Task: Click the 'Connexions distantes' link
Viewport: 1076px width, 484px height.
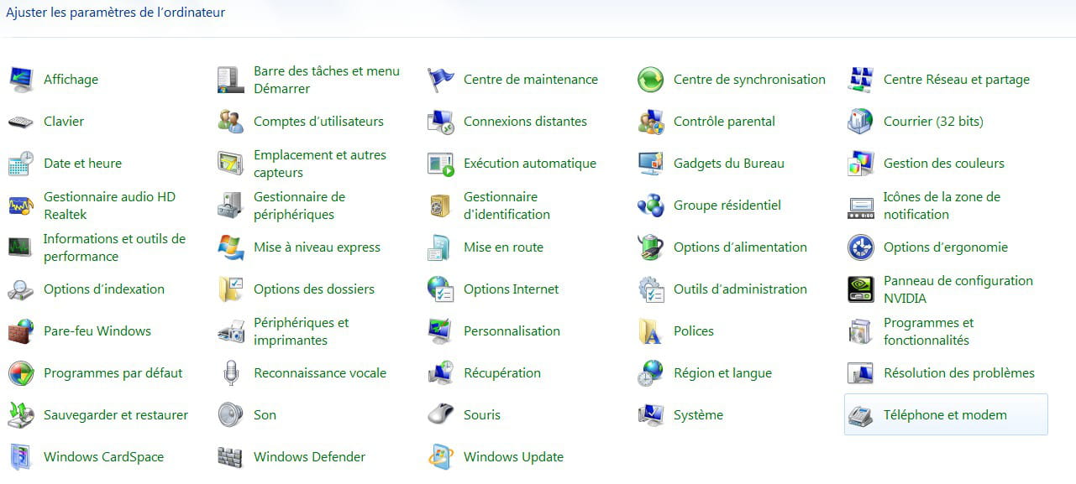Action: tap(526, 122)
